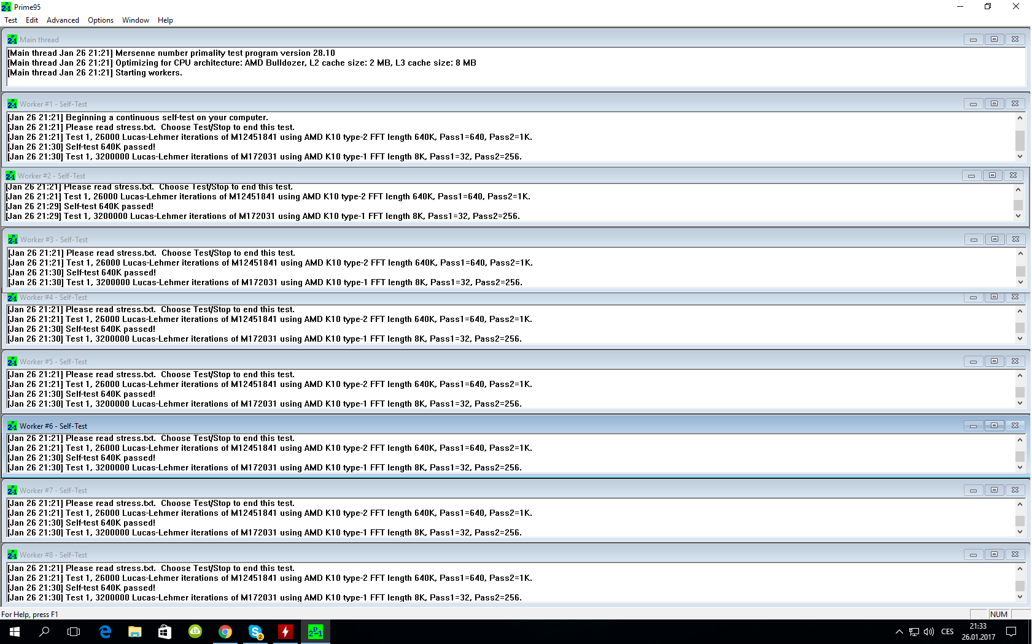Click the Worker #5 window icon

[12, 361]
